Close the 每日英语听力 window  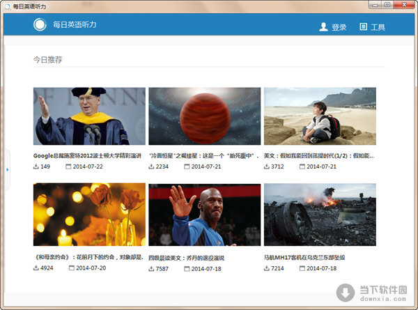404,5
